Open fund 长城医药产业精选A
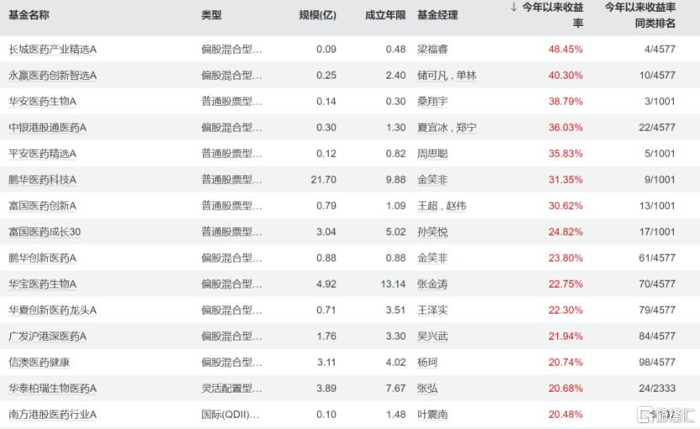 52,49
